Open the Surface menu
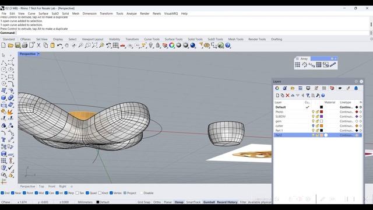373x210 pixels. point(43,13)
